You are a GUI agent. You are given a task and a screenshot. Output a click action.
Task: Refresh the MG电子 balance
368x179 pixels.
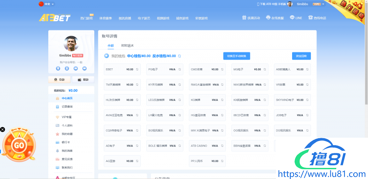click(264, 69)
